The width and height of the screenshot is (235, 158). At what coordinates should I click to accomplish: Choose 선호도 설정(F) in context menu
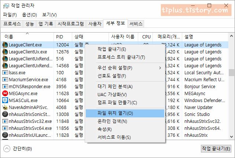(x=125, y=76)
